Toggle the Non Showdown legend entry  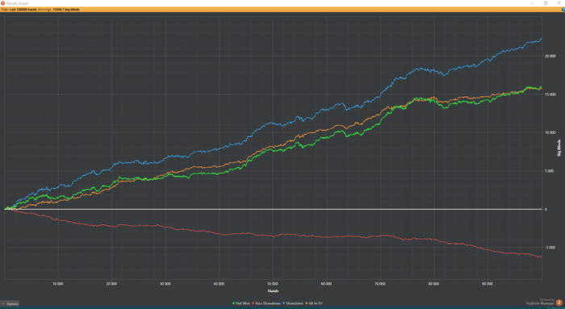(266, 303)
